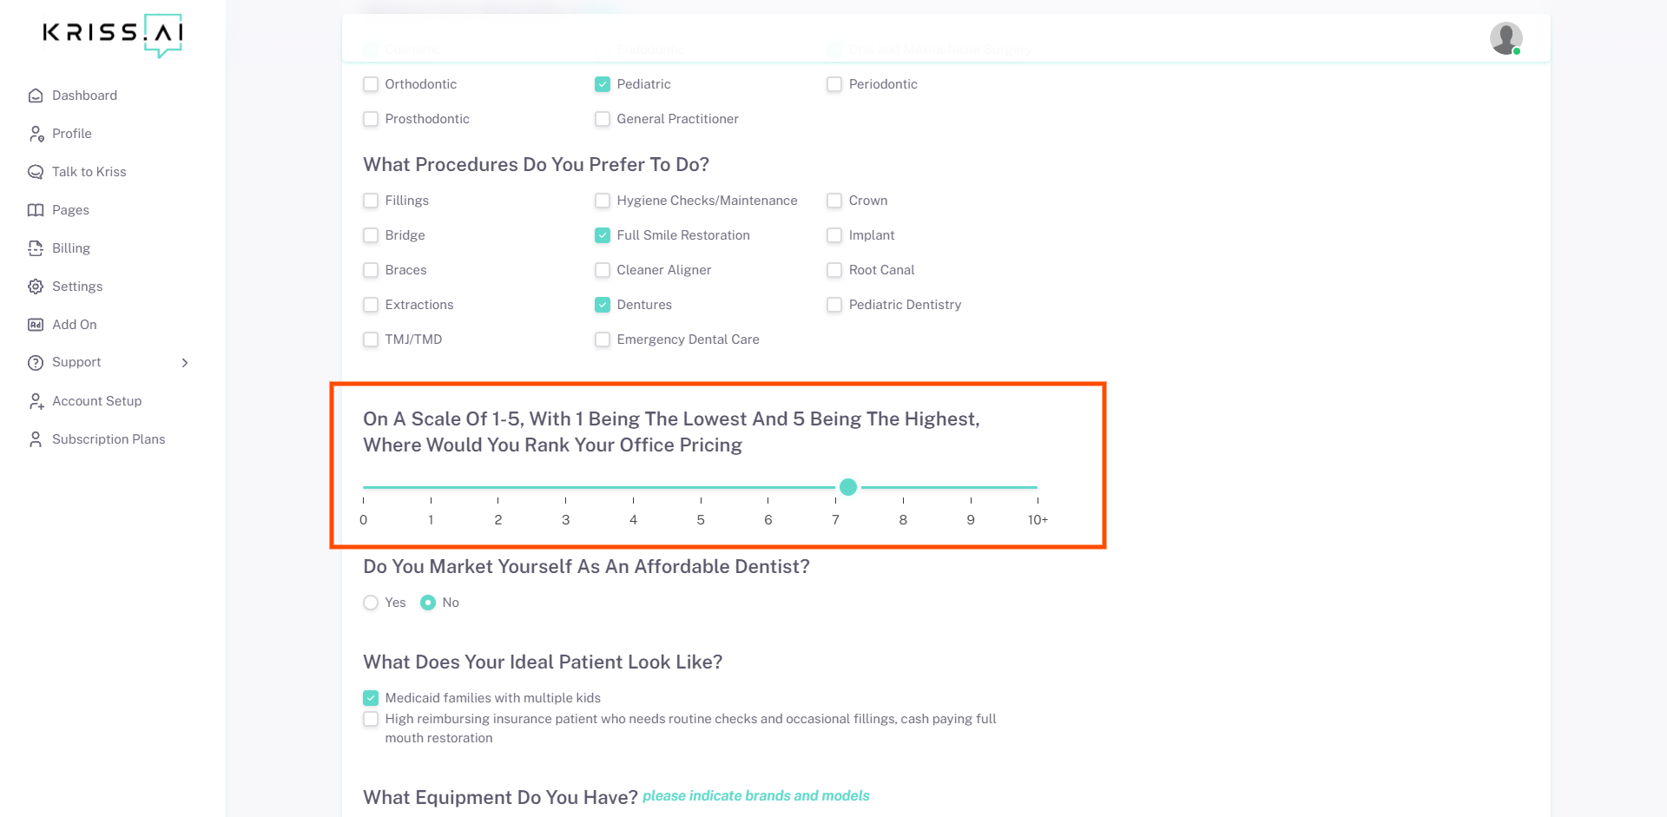Open the Add On ad icon
Screen dimensions: 1667x817
36,325
